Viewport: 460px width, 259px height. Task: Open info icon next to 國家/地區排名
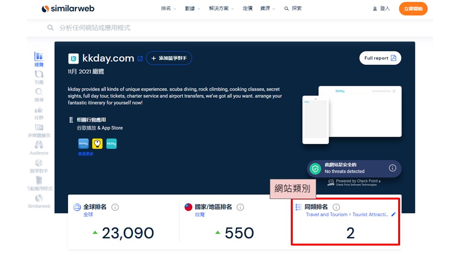240,207
